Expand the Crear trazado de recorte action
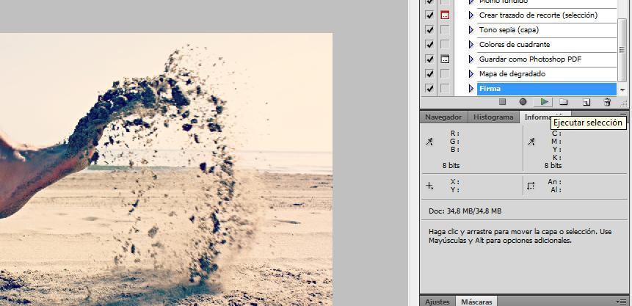632x306 pixels. tap(471, 15)
